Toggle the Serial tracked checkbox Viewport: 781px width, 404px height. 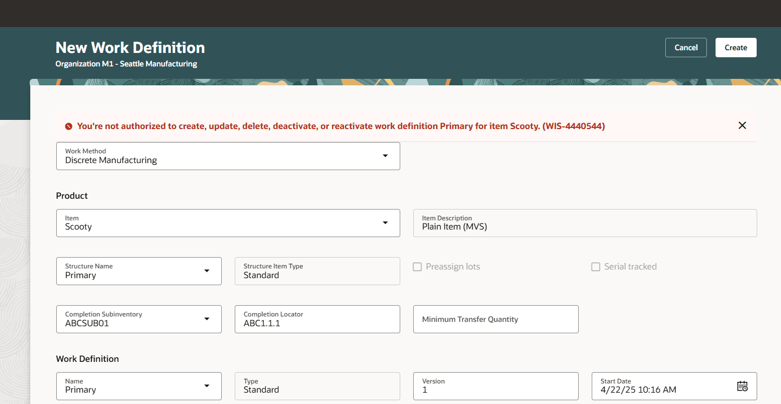click(595, 266)
